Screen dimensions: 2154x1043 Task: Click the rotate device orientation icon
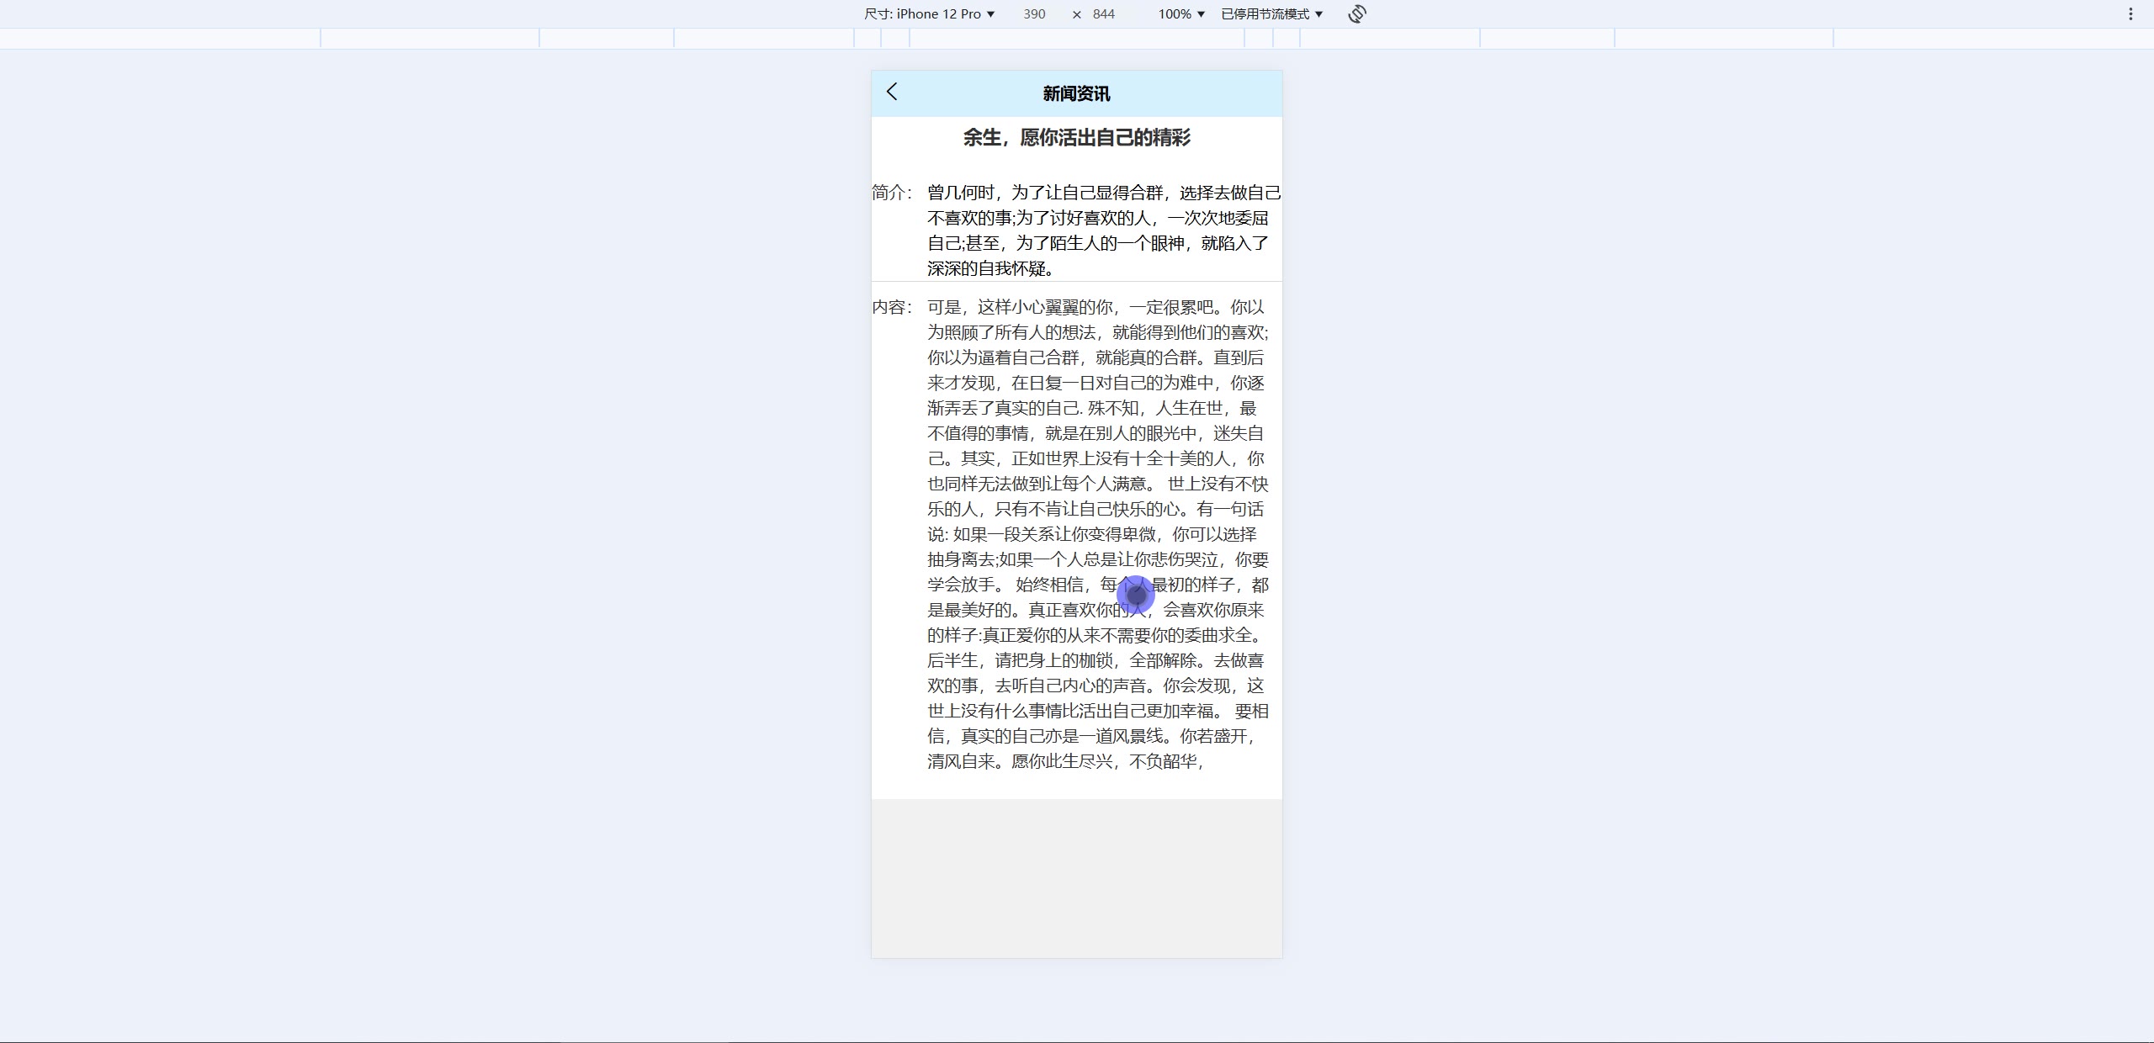click(x=1356, y=14)
